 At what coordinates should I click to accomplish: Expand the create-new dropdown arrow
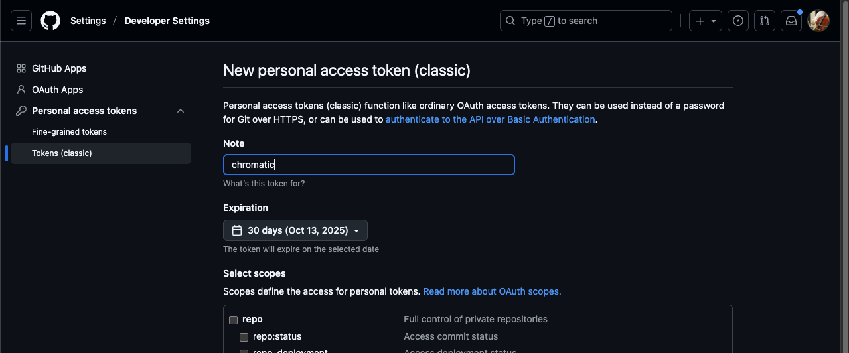pos(714,21)
